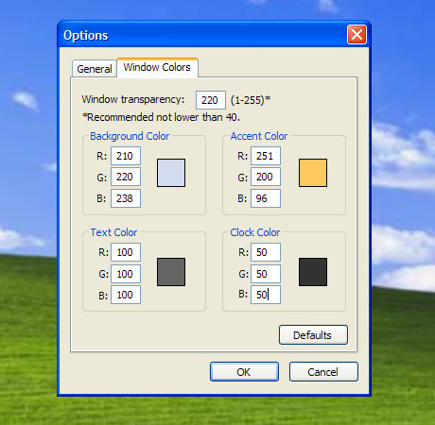The height and width of the screenshot is (425, 435).
Task: Open the orange Accent Color swatch
Action: pos(313,173)
